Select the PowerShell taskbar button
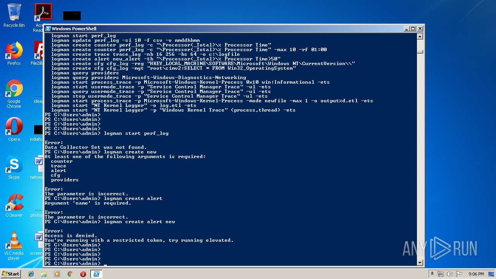 point(96,274)
